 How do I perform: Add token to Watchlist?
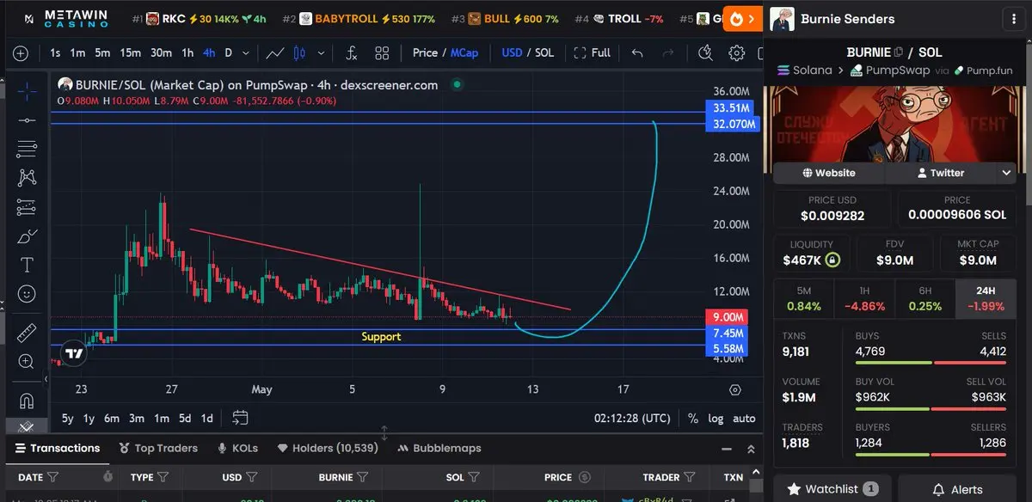pyautogui.click(x=832, y=489)
